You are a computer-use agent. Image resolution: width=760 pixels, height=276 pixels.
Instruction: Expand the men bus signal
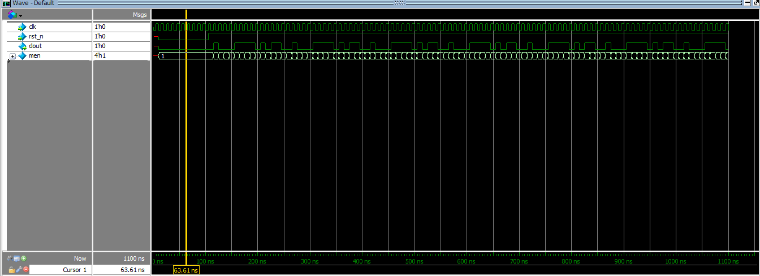12,56
